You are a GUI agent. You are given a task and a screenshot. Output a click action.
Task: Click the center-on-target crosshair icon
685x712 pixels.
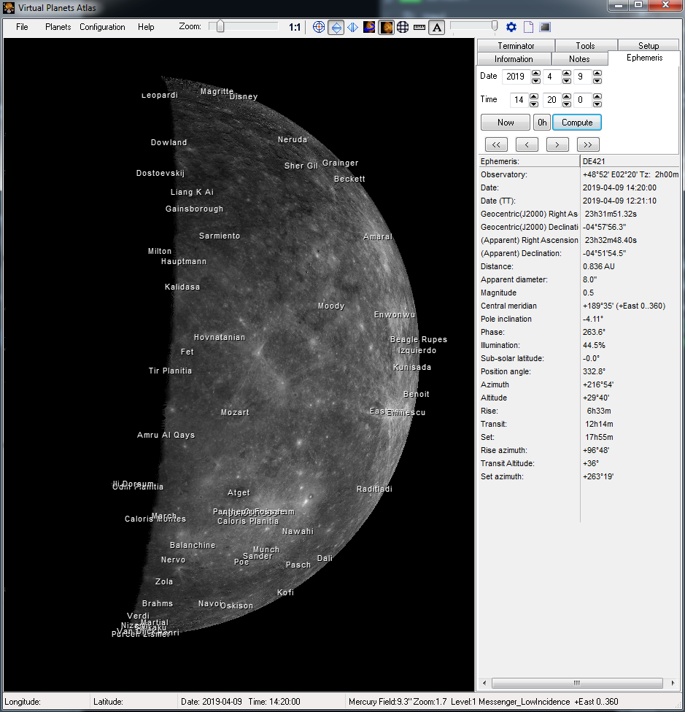(319, 27)
